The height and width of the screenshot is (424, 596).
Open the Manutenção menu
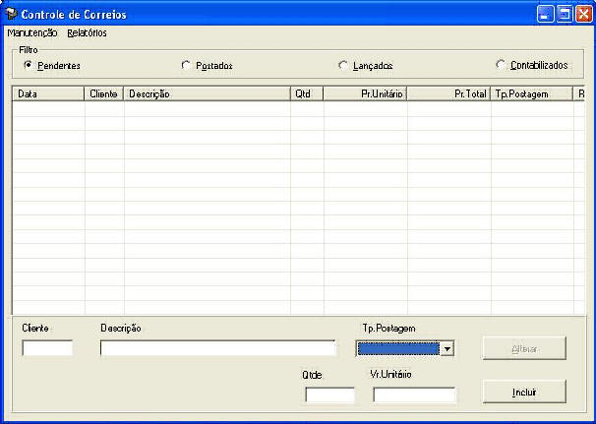pos(31,32)
